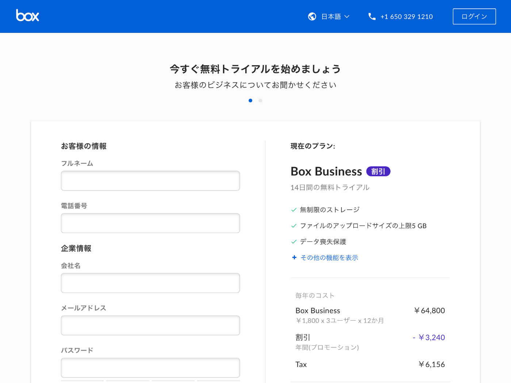Focus the メールアドレス input field
The width and height of the screenshot is (511, 383).
(150, 325)
